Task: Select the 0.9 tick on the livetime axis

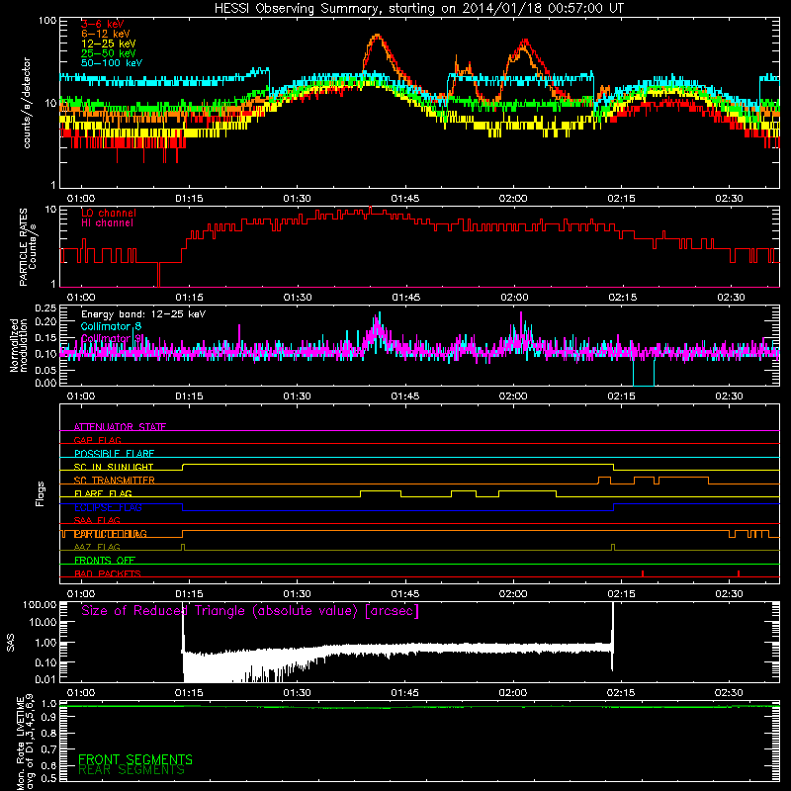Action: coord(48,718)
